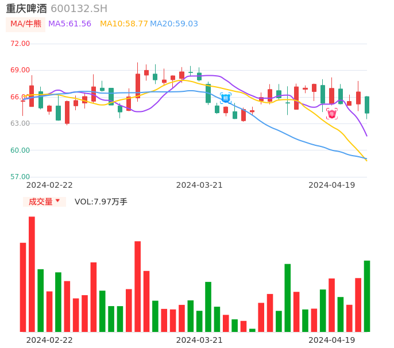Toggle the MA20:59.03 blue line legend
The width and height of the screenshot is (394, 348).
pyautogui.click(x=174, y=24)
